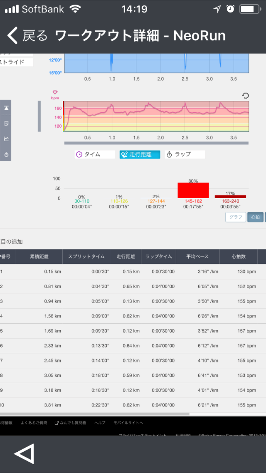Click the scroll-to-top icon in side panel
This screenshot has width=266, height=473.
(6, 108)
